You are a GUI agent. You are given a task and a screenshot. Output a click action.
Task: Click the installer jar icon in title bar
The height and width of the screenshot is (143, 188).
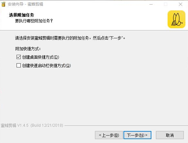click(x=3, y=4)
